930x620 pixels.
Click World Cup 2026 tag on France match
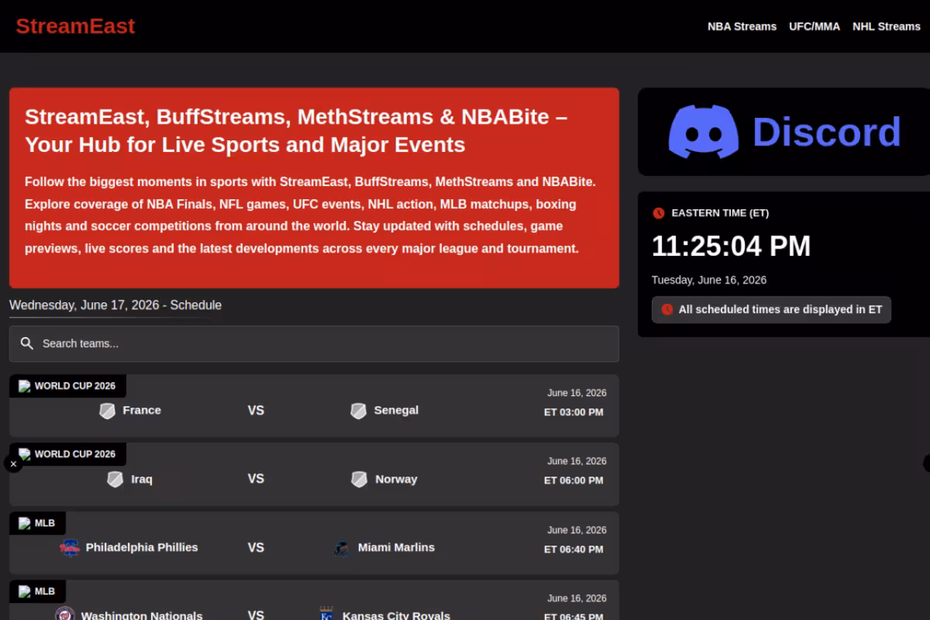click(x=67, y=386)
